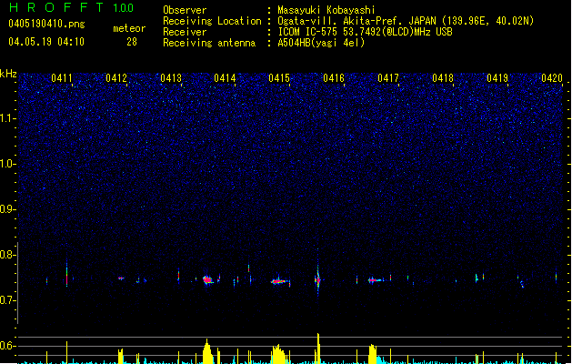572x364 pixels.
Task: Click the 1.1 kHz axis label
Action: (x=8, y=118)
